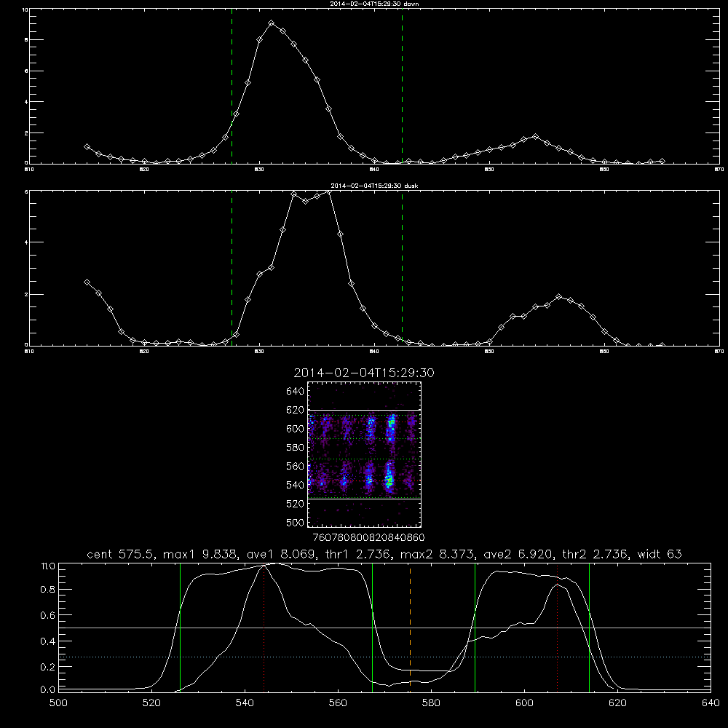Viewport: 728px width, 728px height.
Task: Click the red dotted marker line near 544
Action: (264, 627)
